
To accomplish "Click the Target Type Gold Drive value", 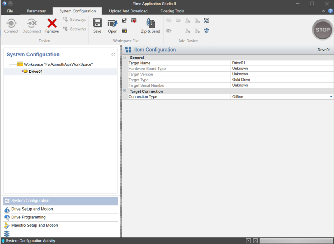I will [282, 80].
